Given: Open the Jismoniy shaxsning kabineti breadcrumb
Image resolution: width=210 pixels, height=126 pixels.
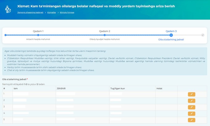Looking at the screenshot, I should click(30, 13).
